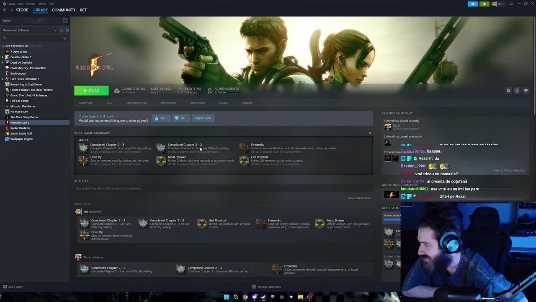This screenshot has height=302, width=536.
Task: Open the Help menu
Action: tap(51, 4)
